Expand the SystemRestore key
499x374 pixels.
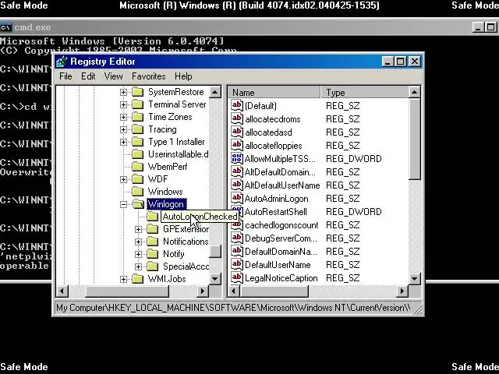(x=123, y=92)
